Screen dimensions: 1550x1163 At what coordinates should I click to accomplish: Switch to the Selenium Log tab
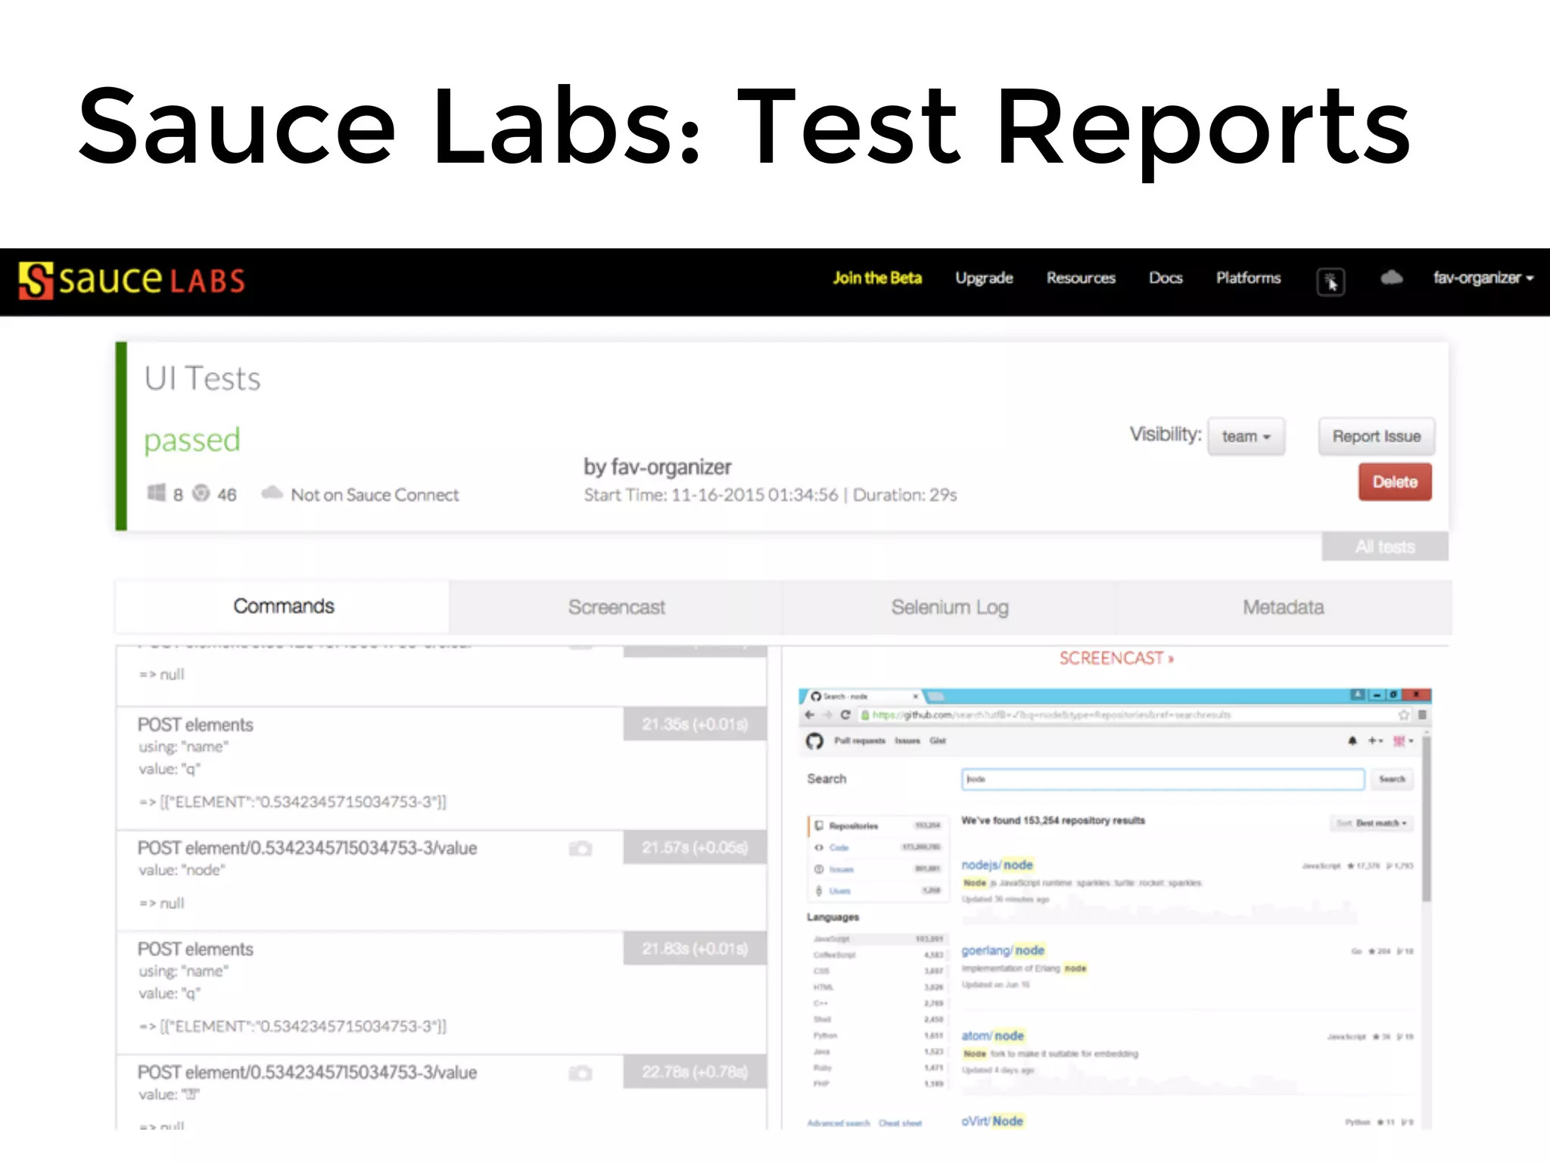click(x=949, y=607)
